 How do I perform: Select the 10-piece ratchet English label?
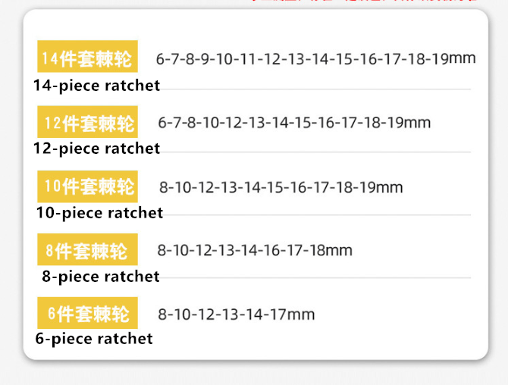tap(99, 213)
